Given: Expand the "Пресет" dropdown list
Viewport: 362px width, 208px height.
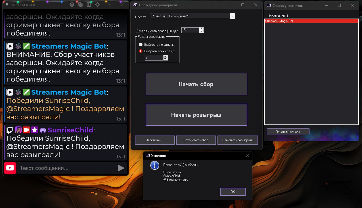Looking at the screenshot, I should tap(233, 16).
